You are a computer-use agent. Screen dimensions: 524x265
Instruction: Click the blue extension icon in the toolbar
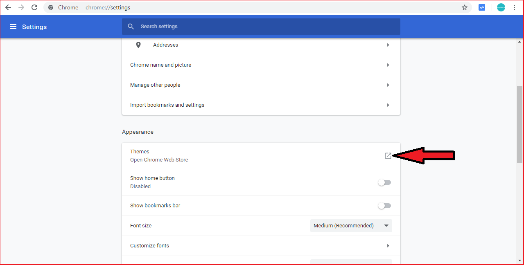tap(482, 7)
